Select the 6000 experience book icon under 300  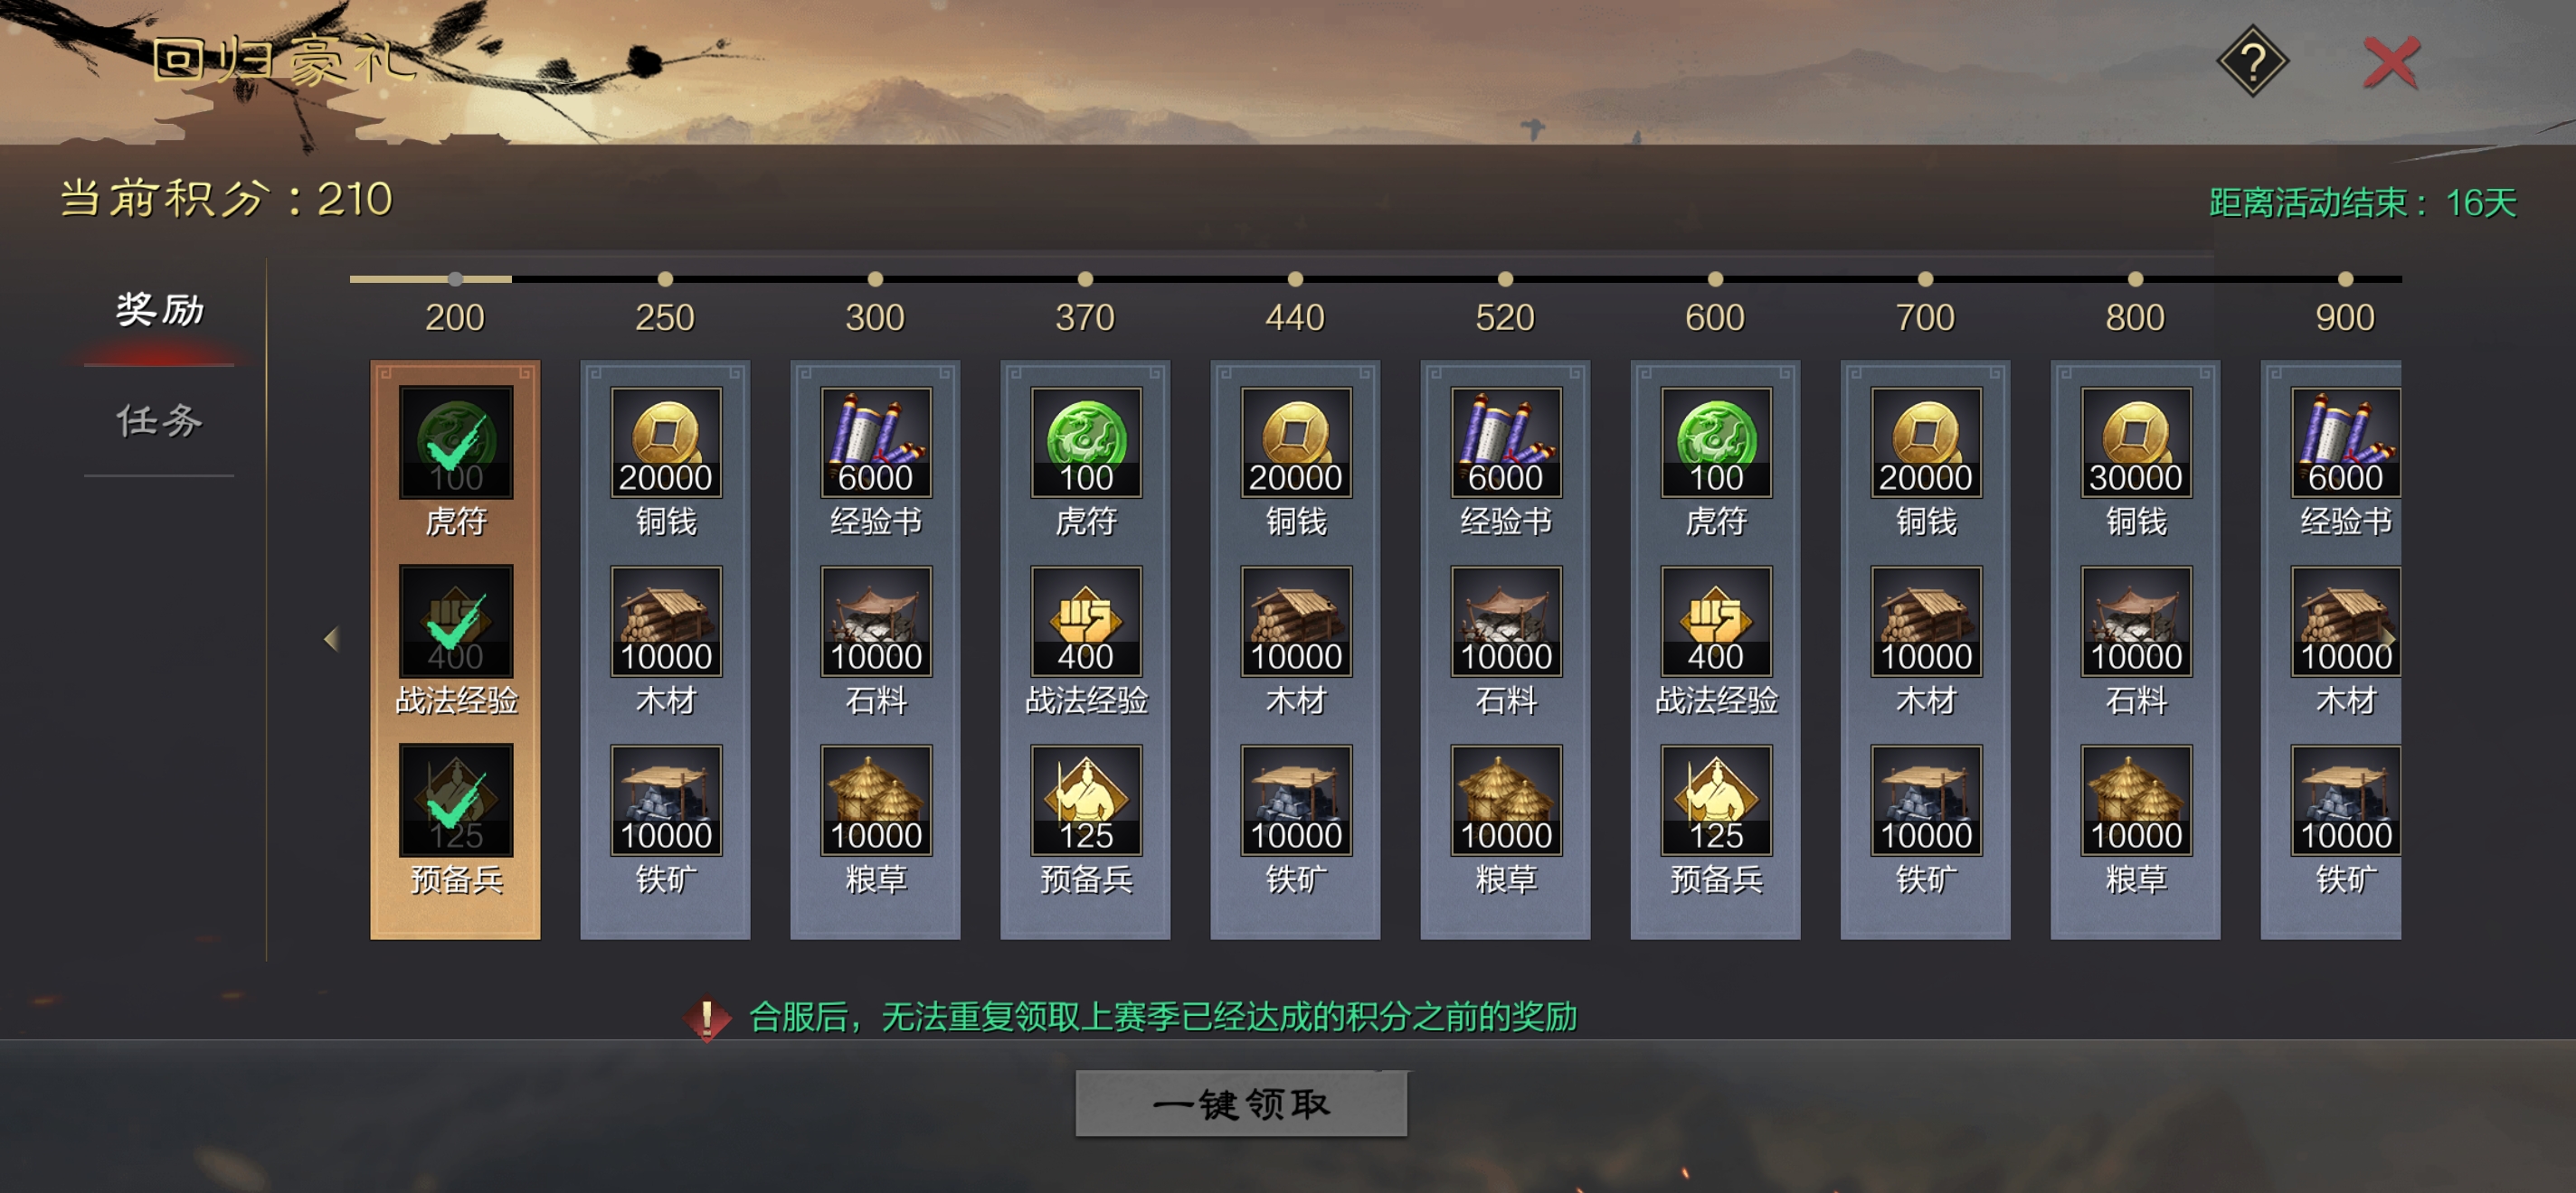pos(876,443)
